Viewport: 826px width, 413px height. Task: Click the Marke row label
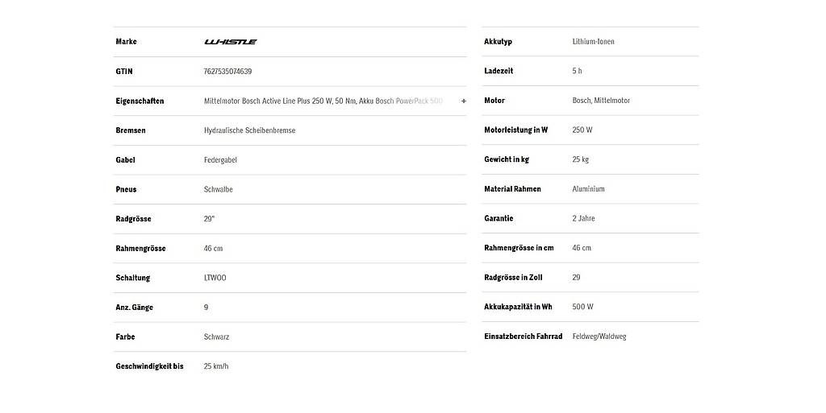[x=126, y=42]
